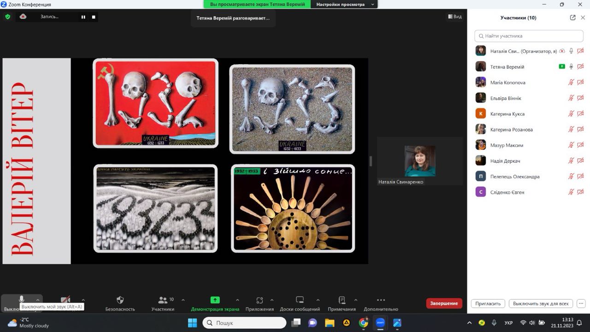
Task: Click recording indicator in Наталія Сви... row
Action: (x=562, y=51)
